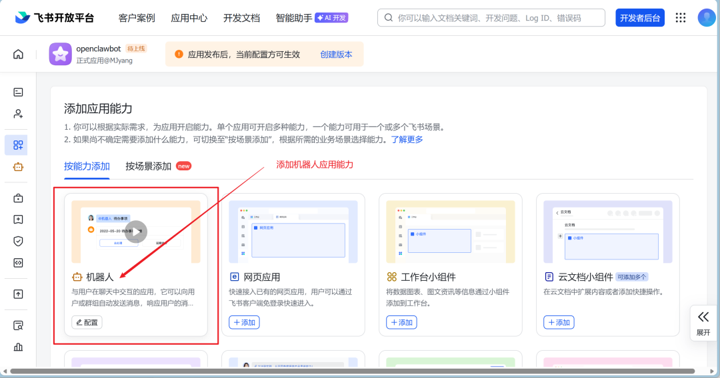This screenshot has width=720, height=378.
Task: Play the 机器人 demo video
Action: 136,232
